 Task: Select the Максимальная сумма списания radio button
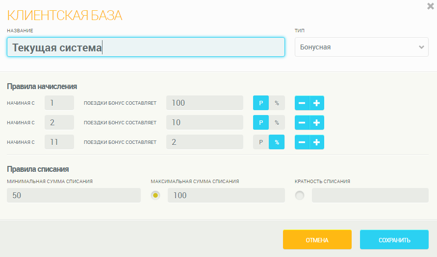(x=156, y=195)
